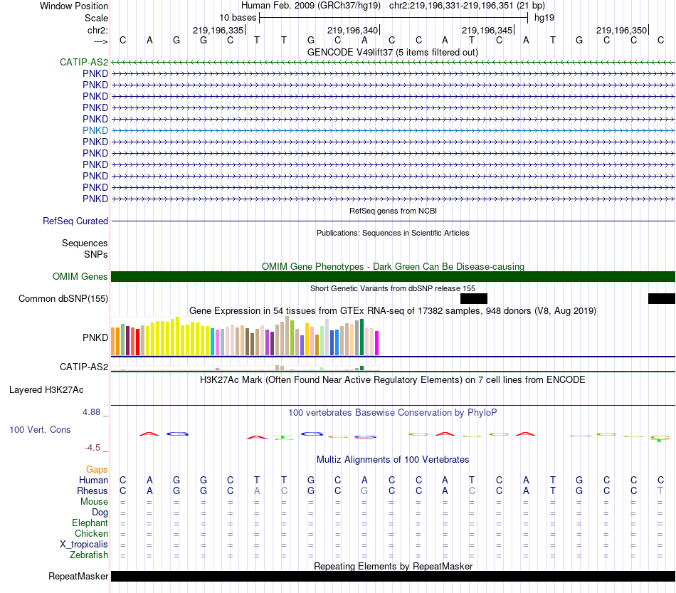The image size is (676, 593).
Task: Open the RepeatMasker track label
Action: (x=78, y=576)
